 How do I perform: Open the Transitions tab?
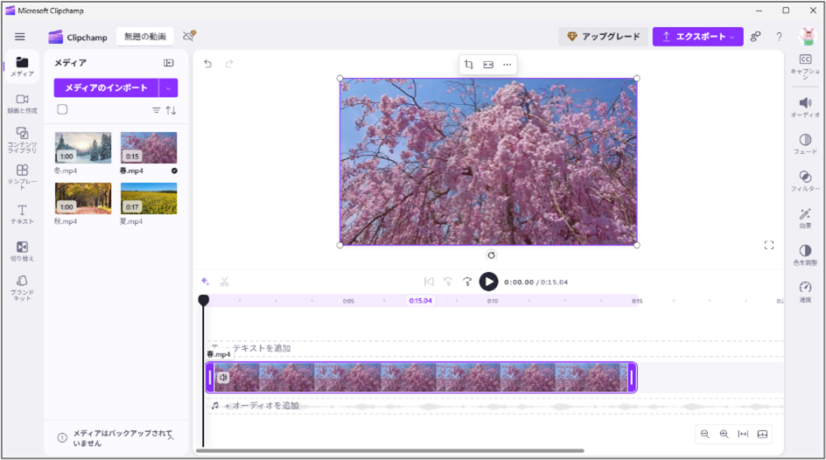[22, 251]
